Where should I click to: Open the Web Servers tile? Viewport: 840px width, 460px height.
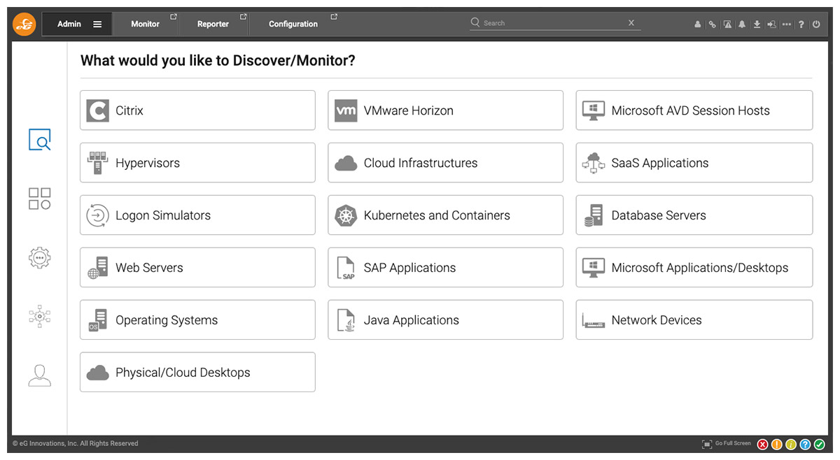click(197, 268)
